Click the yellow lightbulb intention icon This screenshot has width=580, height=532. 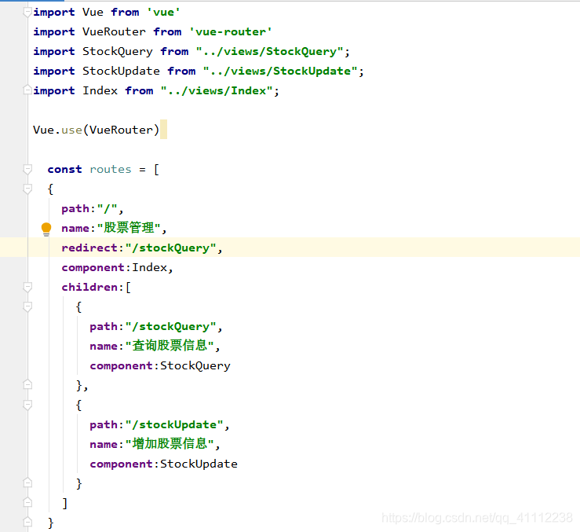point(46,229)
